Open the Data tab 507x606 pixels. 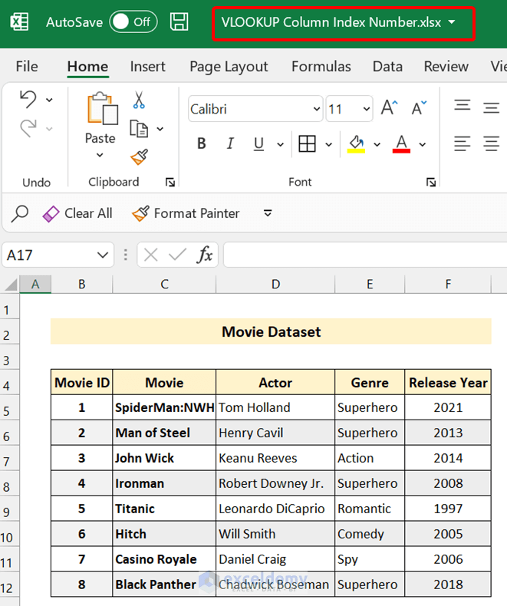coord(387,67)
